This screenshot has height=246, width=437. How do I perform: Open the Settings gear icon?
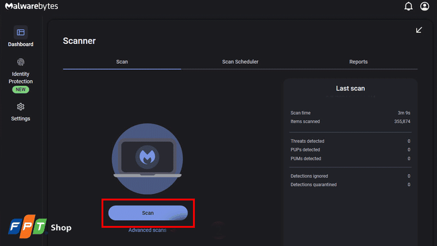pyautogui.click(x=21, y=107)
